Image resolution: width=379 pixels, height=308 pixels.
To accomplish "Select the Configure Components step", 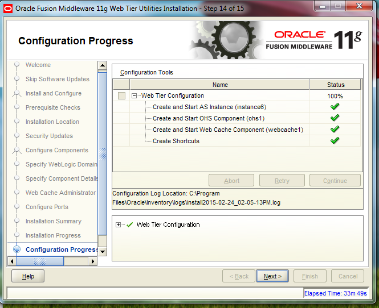I will (x=57, y=150).
